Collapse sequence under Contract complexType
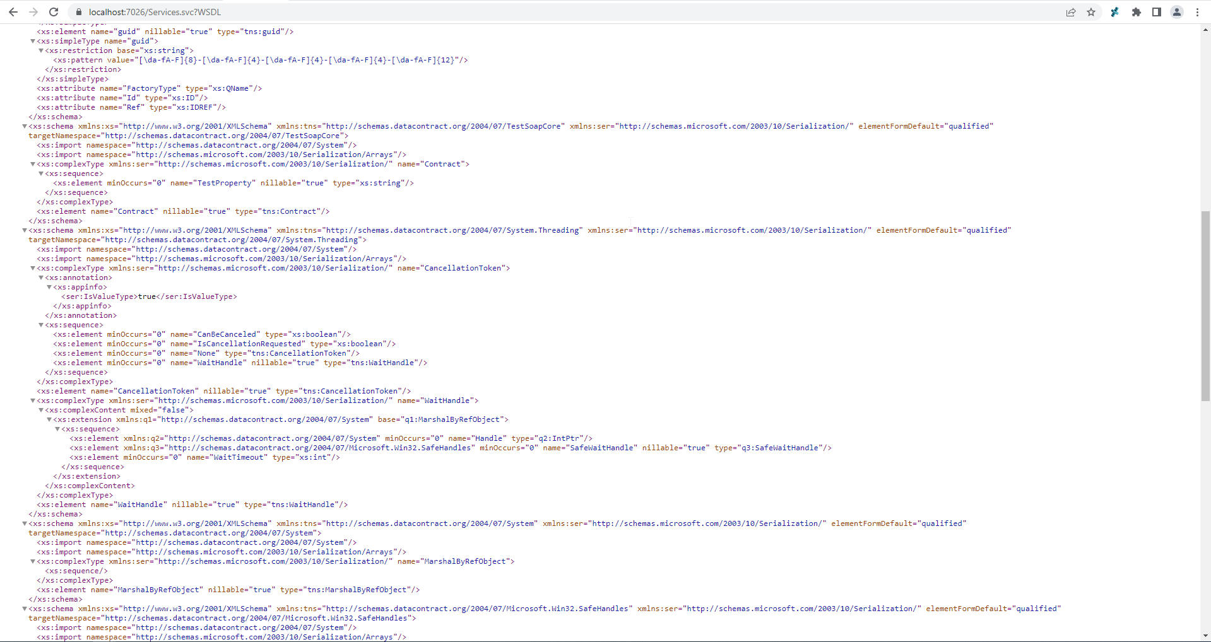This screenshot has height=642, width=1211. (41, 174)
